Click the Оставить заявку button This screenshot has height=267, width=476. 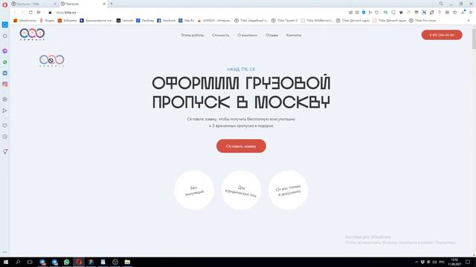coord(241,146)
